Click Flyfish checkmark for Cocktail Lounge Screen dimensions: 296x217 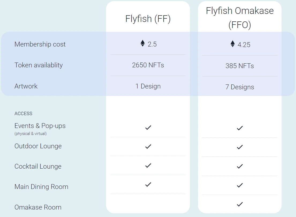[148, 166]
